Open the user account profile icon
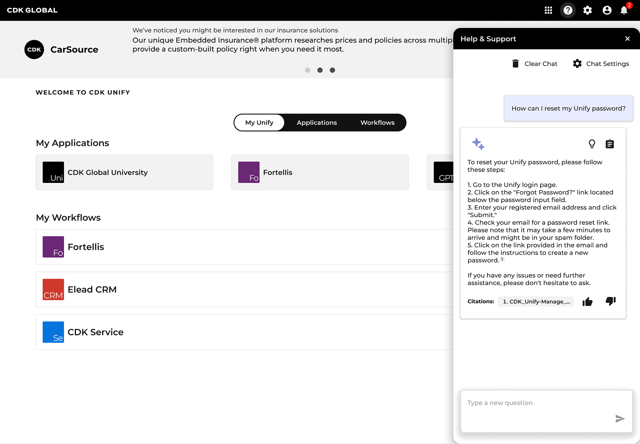Viewport: 640px width, 444px height. coord(607,10)
